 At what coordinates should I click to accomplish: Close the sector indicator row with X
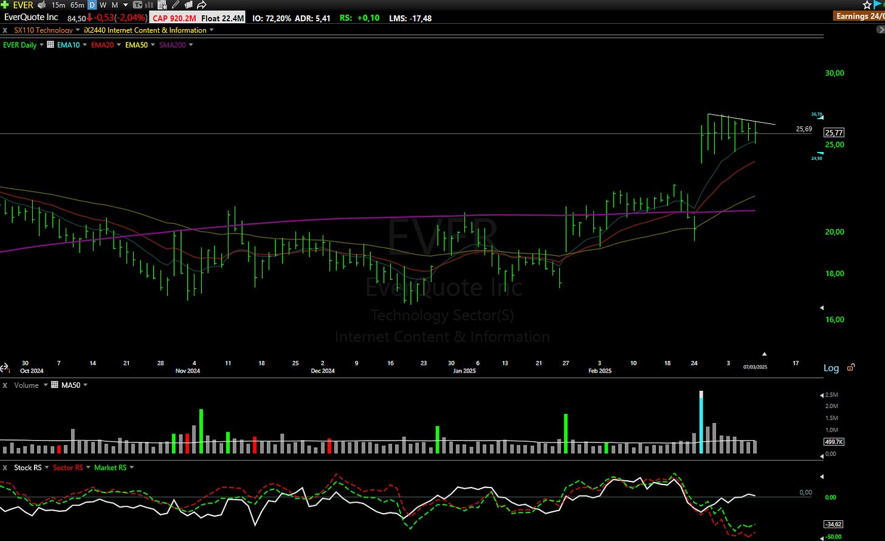[5, 30]
